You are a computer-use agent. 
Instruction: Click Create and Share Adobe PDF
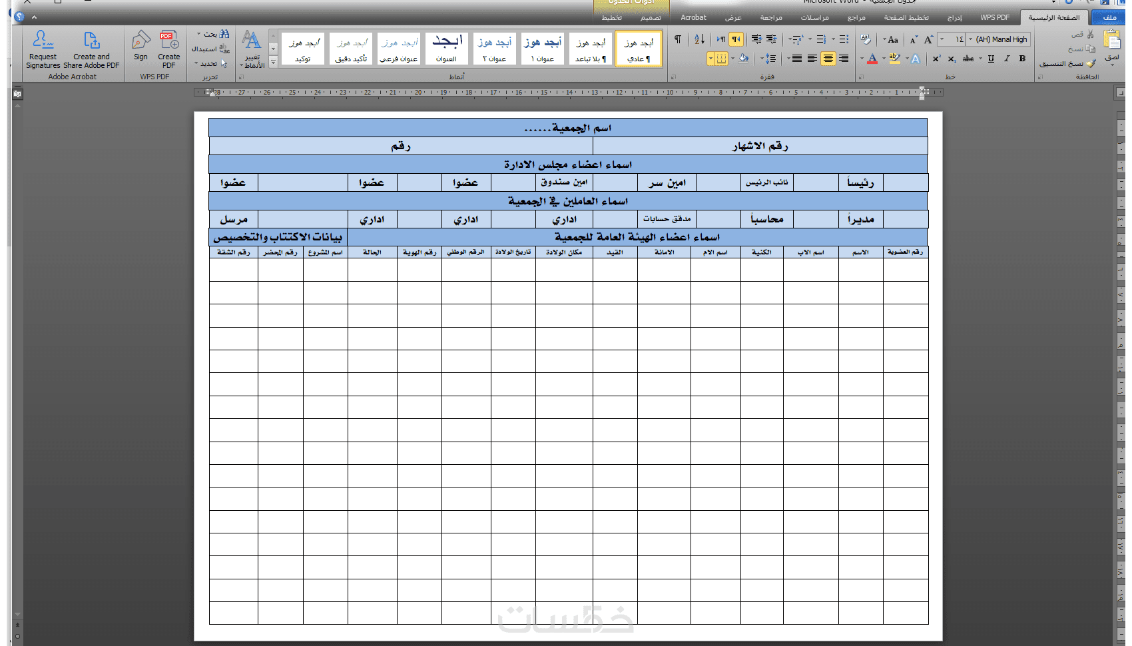click(91, 51)
